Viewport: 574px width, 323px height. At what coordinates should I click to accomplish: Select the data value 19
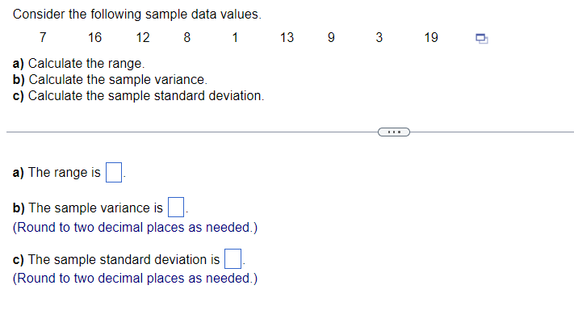pyautogui.click(x=431, y=37)
